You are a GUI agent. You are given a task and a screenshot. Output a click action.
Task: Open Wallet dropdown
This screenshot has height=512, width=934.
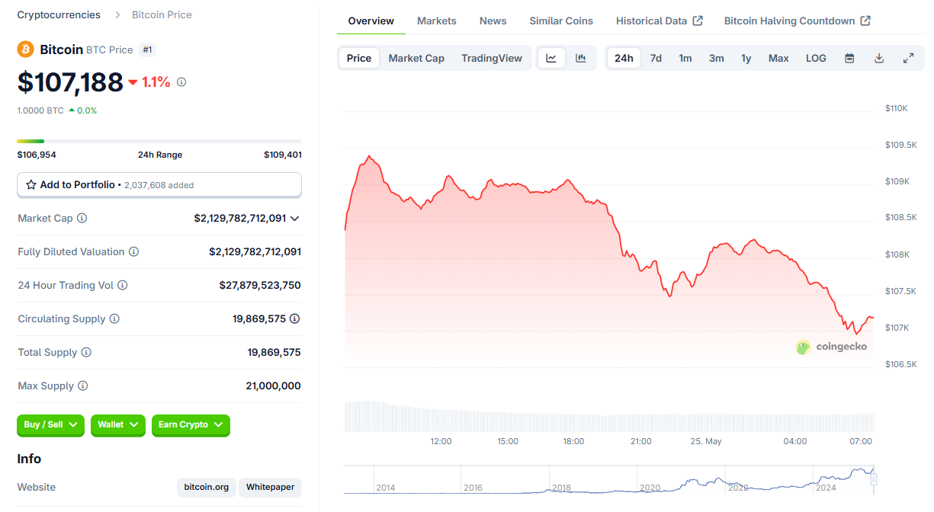pyautogui.click(x=118, y=424)
